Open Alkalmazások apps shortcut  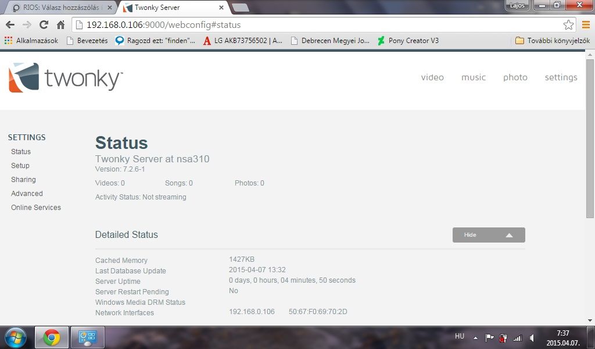(31, 41)
